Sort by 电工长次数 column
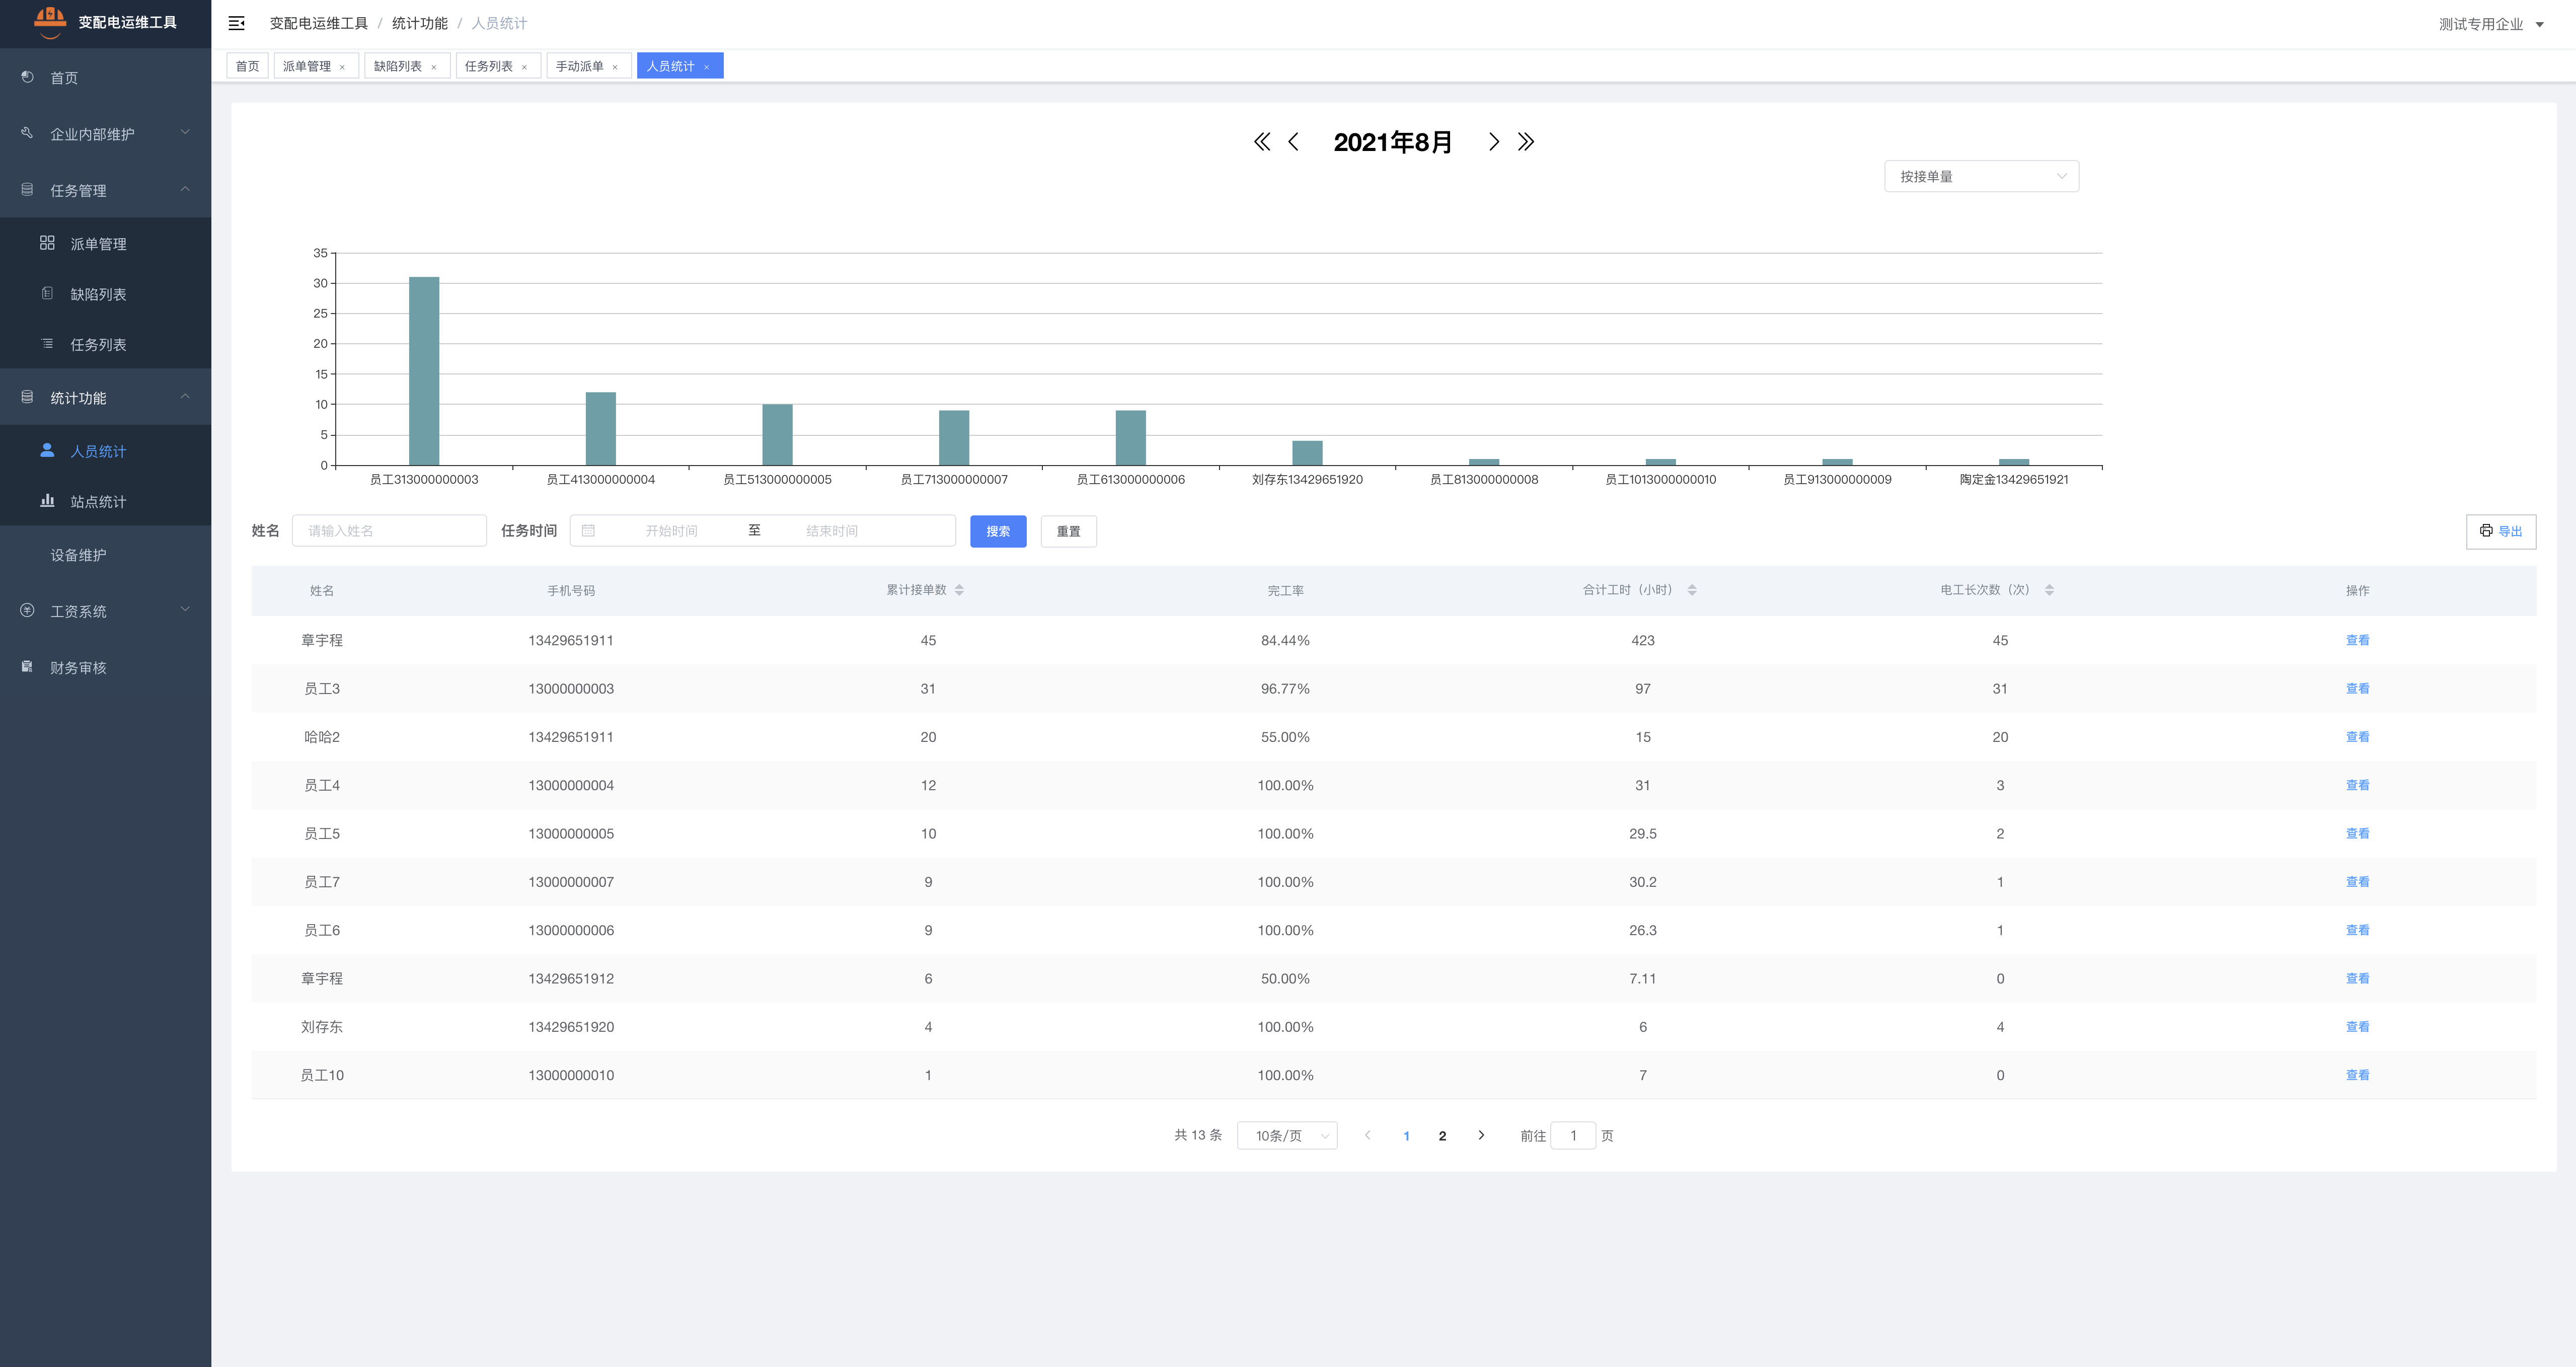This screenshot has height=1367, width=2576. [x=2049, y=590]
